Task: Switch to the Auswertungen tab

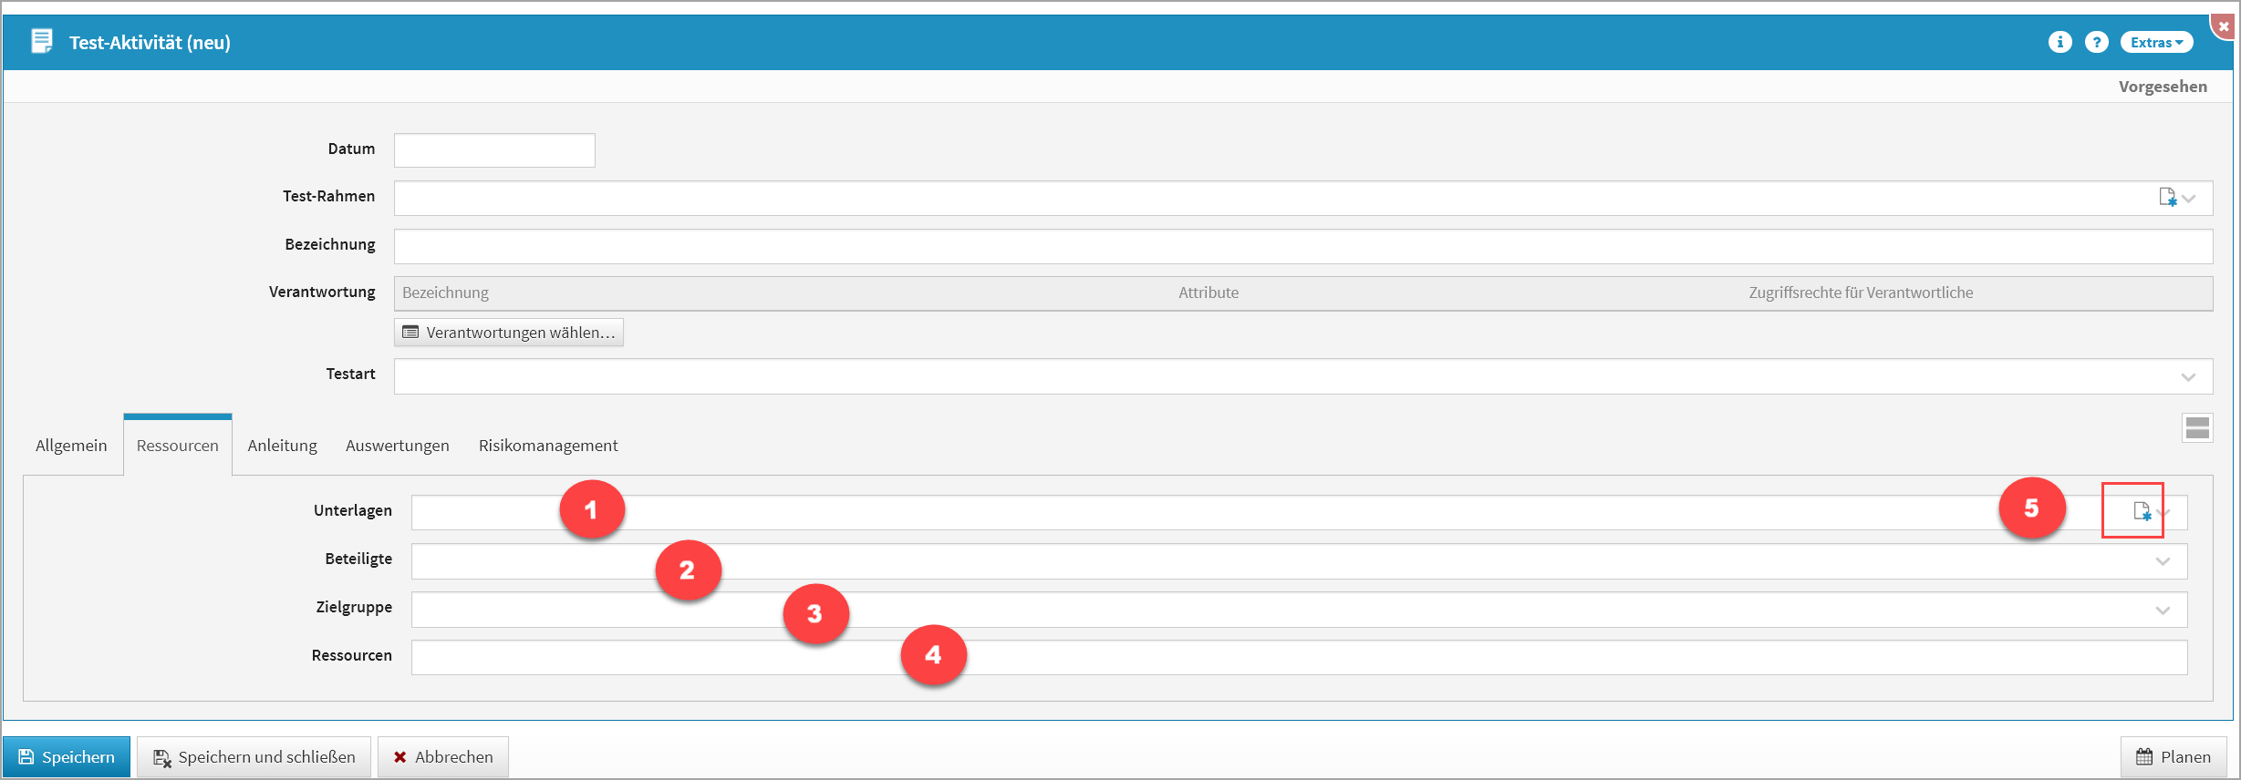Action: pyautogui.click(x=397, y=446)
